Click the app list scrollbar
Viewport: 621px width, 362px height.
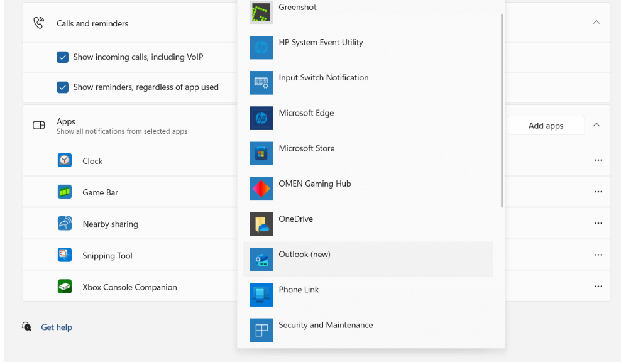pos(502,111)
